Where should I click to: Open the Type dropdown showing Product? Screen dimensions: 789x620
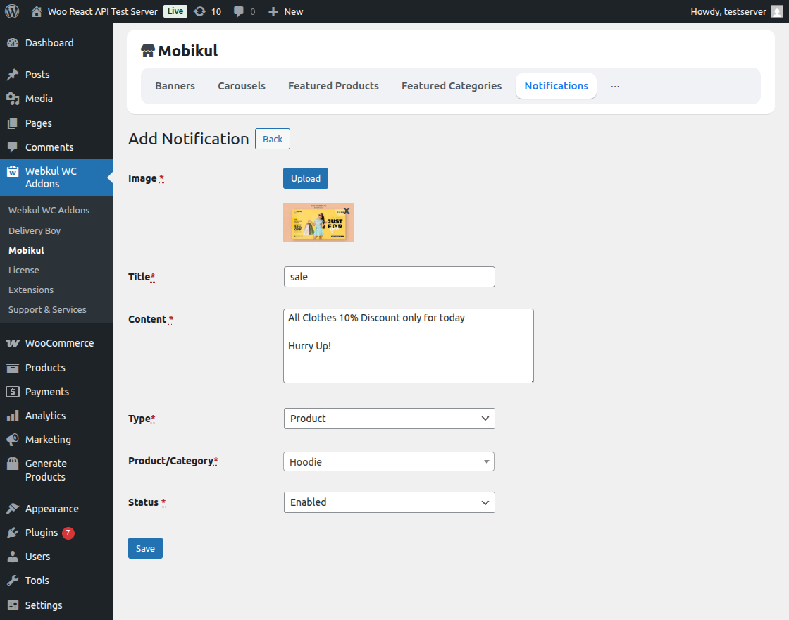389,418
